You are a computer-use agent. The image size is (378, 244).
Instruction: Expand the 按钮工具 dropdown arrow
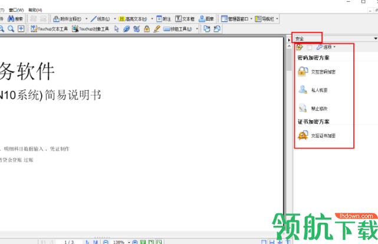click(197, 29)
